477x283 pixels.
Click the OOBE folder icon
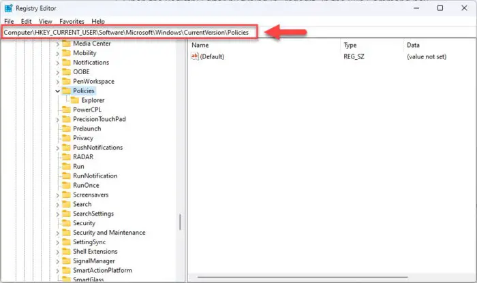click(x=66, y=71)
